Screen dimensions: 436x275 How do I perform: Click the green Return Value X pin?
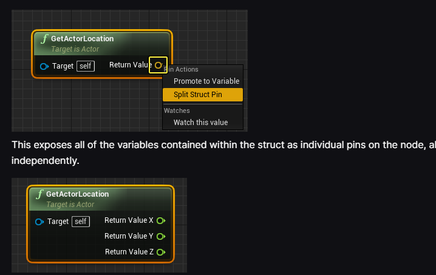[x=160, y=220]
